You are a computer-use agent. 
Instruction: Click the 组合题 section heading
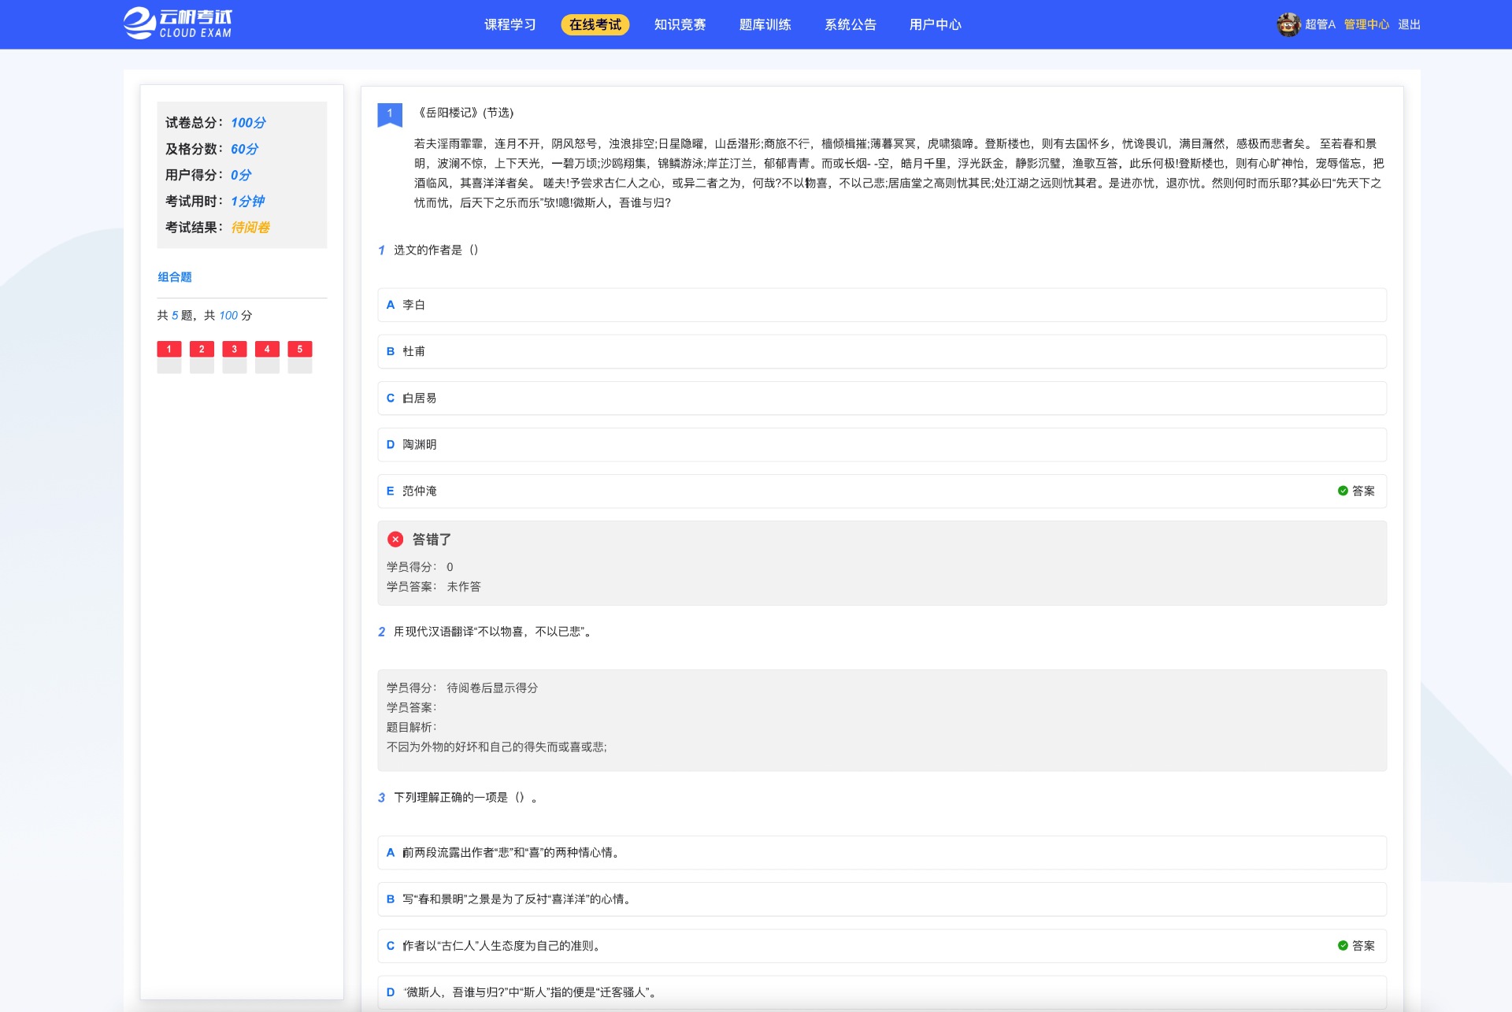click(x=175, y=276)
